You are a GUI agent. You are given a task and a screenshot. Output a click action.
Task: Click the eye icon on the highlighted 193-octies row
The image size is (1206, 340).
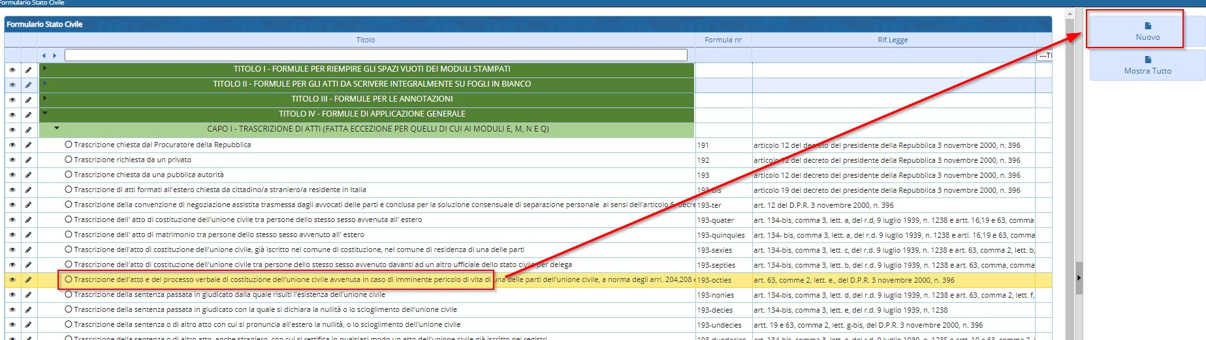[x=12, y=280]
